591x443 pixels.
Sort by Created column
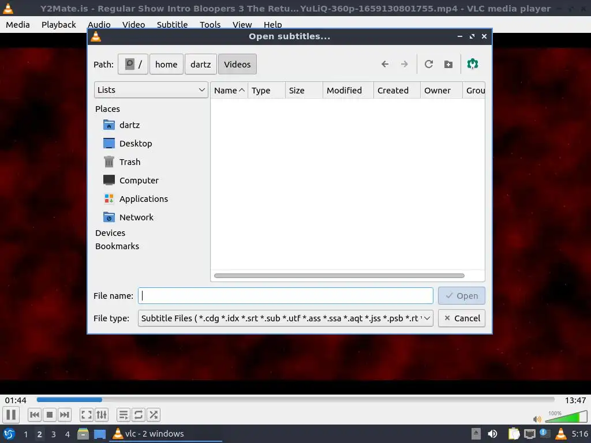[397, 91]
